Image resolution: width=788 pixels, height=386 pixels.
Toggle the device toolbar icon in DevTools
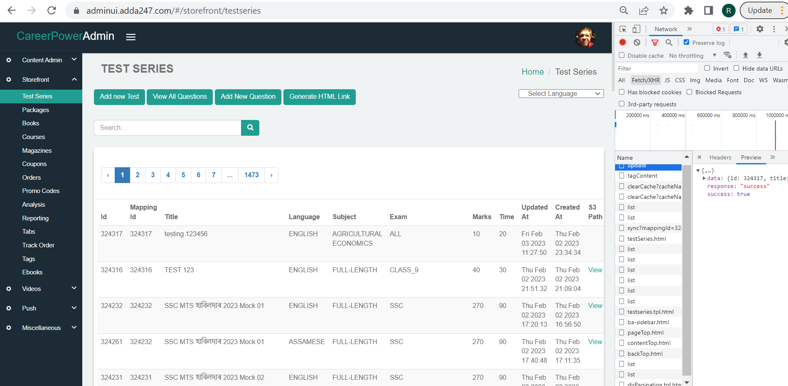[x=636, y=29]
